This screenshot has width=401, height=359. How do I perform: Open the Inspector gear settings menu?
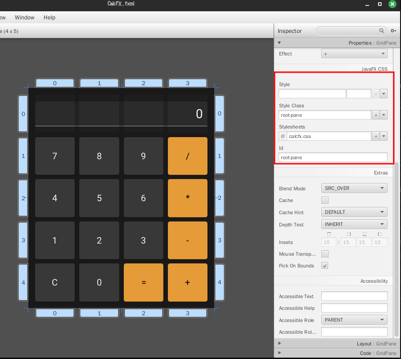pyautogui.click(x=393, y=31)
